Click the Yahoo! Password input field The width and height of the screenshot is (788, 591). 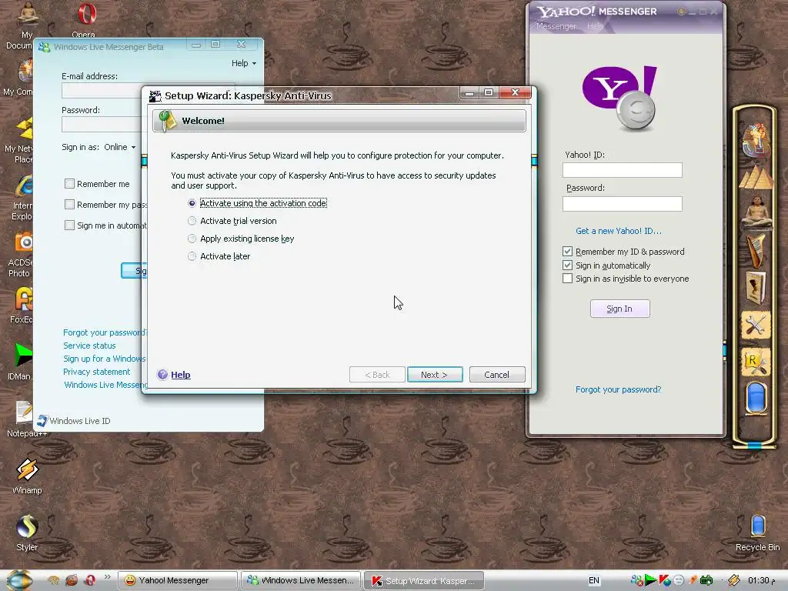pos(622,203)
